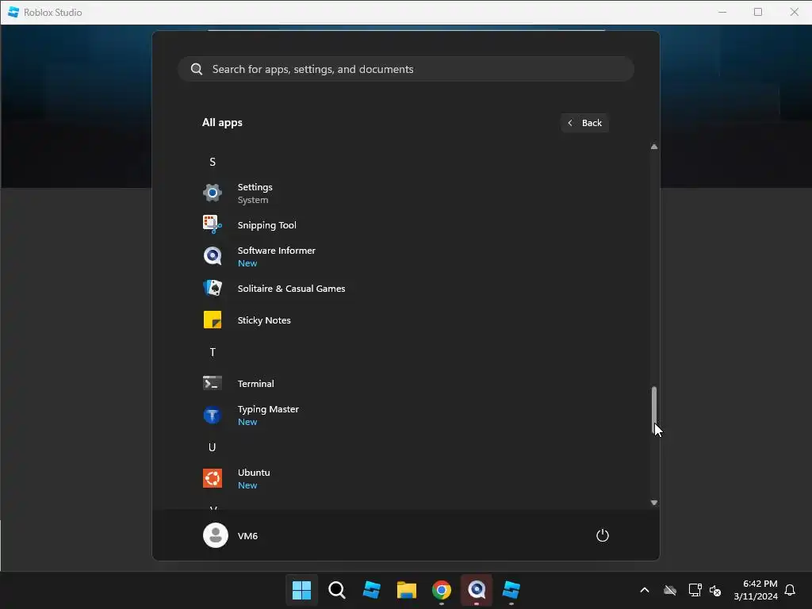Viewport: 812px width, 609px height.
Task: Open the Power options icon
Action: click(603, 535)
